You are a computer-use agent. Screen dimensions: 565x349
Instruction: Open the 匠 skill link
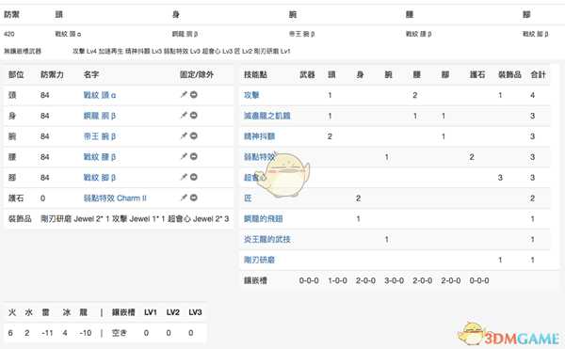click(248, 198)
